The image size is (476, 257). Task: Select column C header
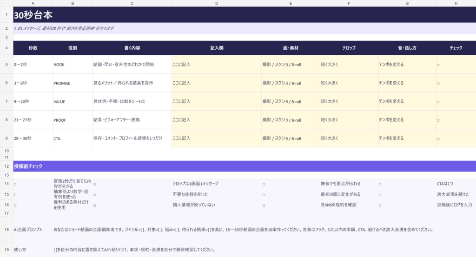(132, 3)
